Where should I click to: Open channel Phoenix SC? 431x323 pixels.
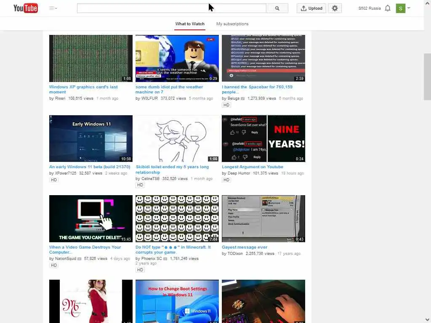(152, 259)
